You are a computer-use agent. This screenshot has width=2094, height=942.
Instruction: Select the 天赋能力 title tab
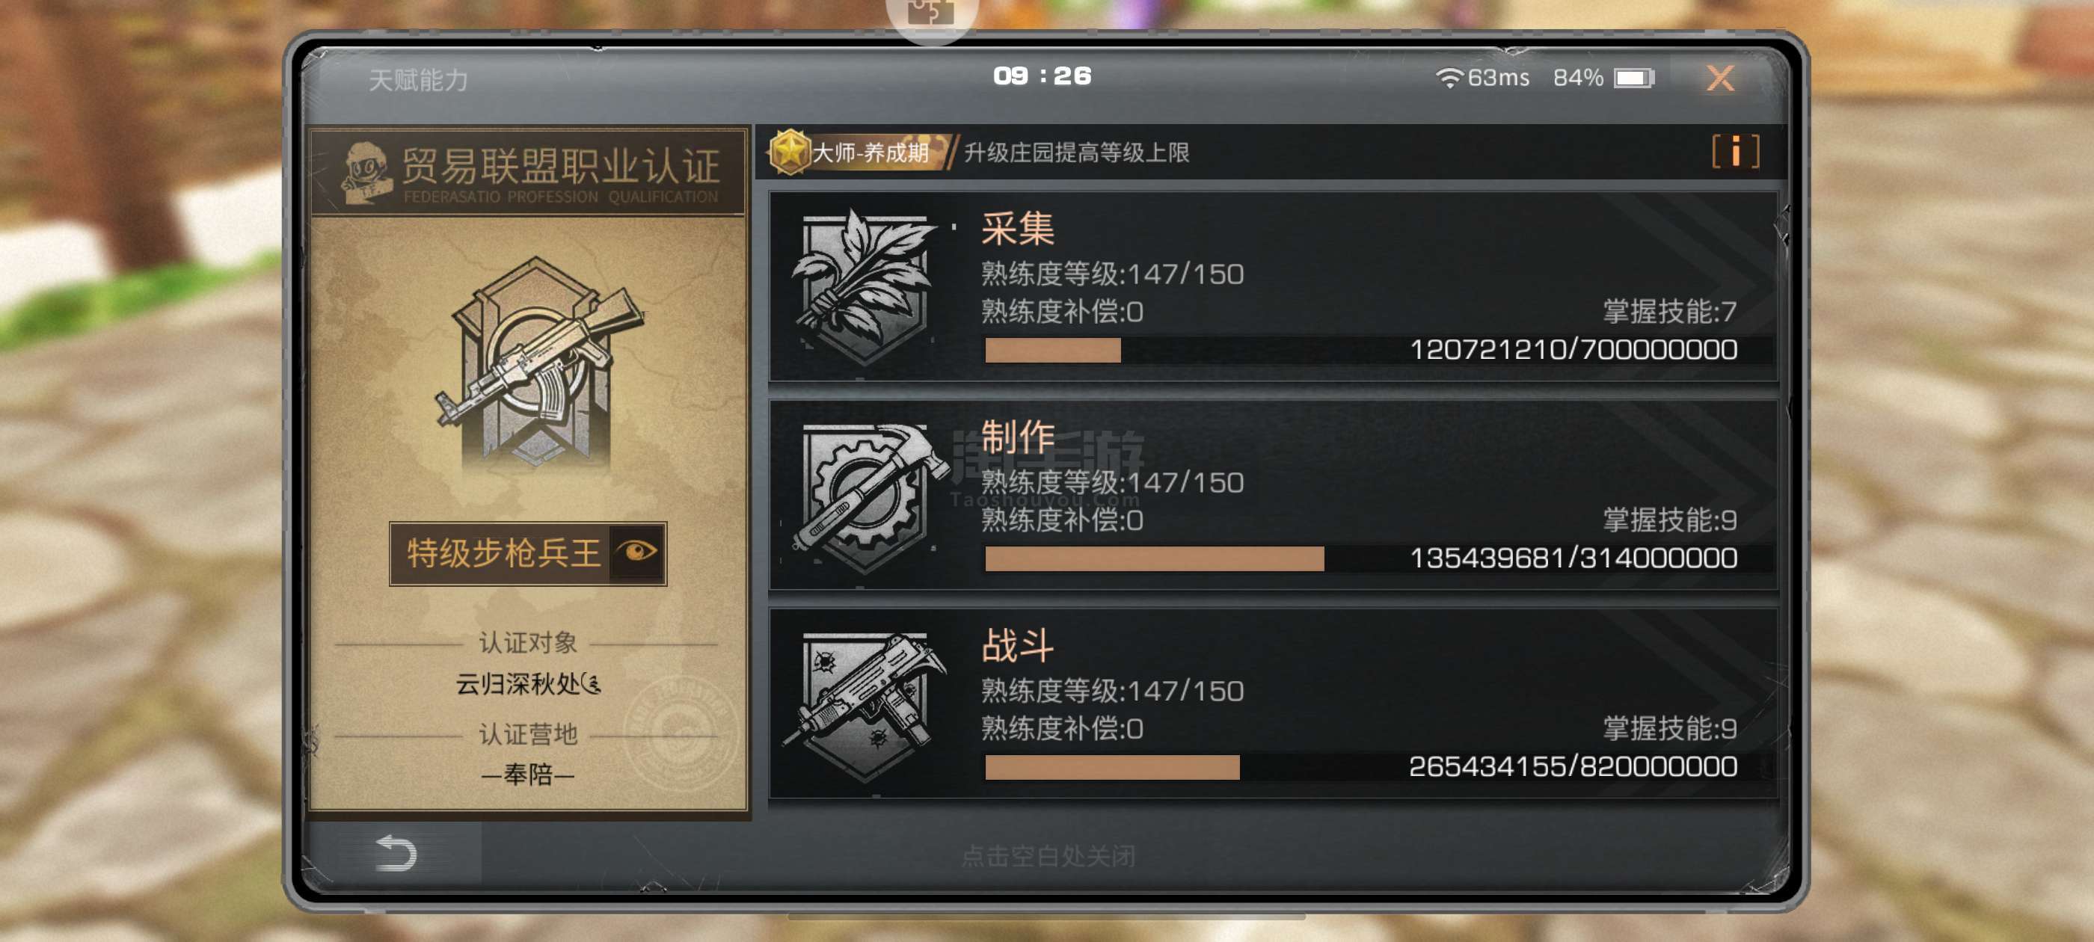click(x=419, y=80)
